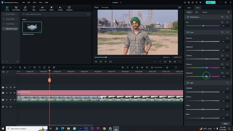The image size is (233, 131).
Task: Open the Stickers tab icon
Action: coord(60,7)
